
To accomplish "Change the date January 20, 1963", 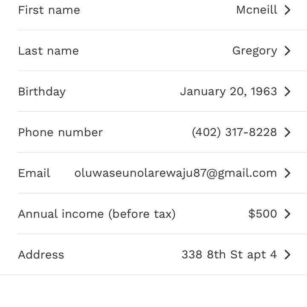I will click(x=228, y=92).
